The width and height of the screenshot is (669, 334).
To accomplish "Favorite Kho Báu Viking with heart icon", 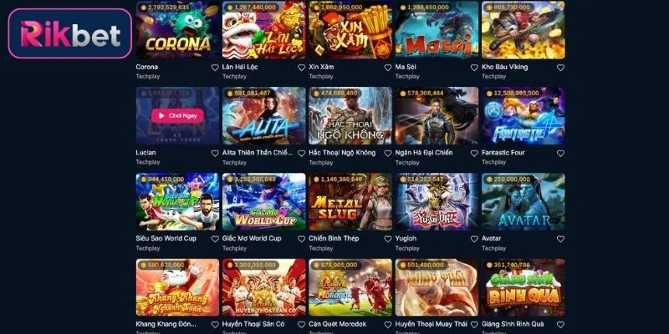I will 560,68.
